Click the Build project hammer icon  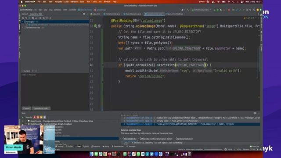187,10
